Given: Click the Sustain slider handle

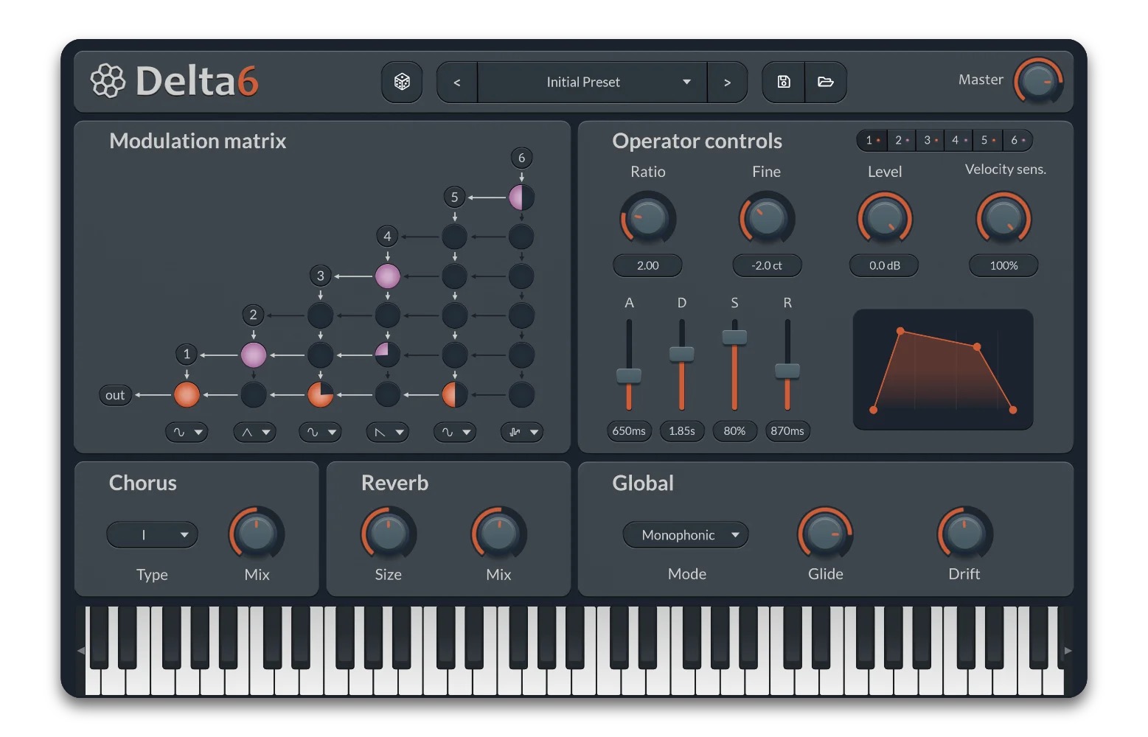Looking at the screenshot, I should coord(734,338).
